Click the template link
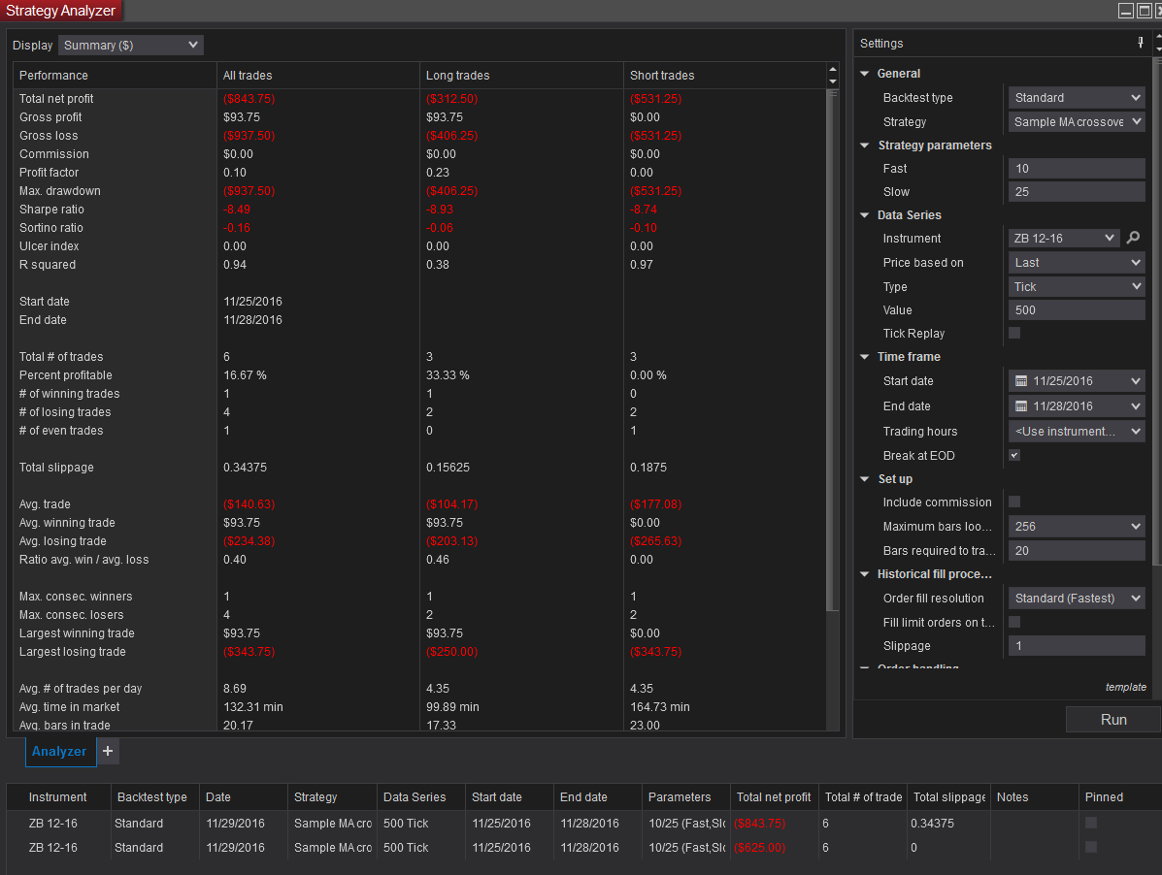This screenshot has height=875, width=1162. pos(1125,687)
